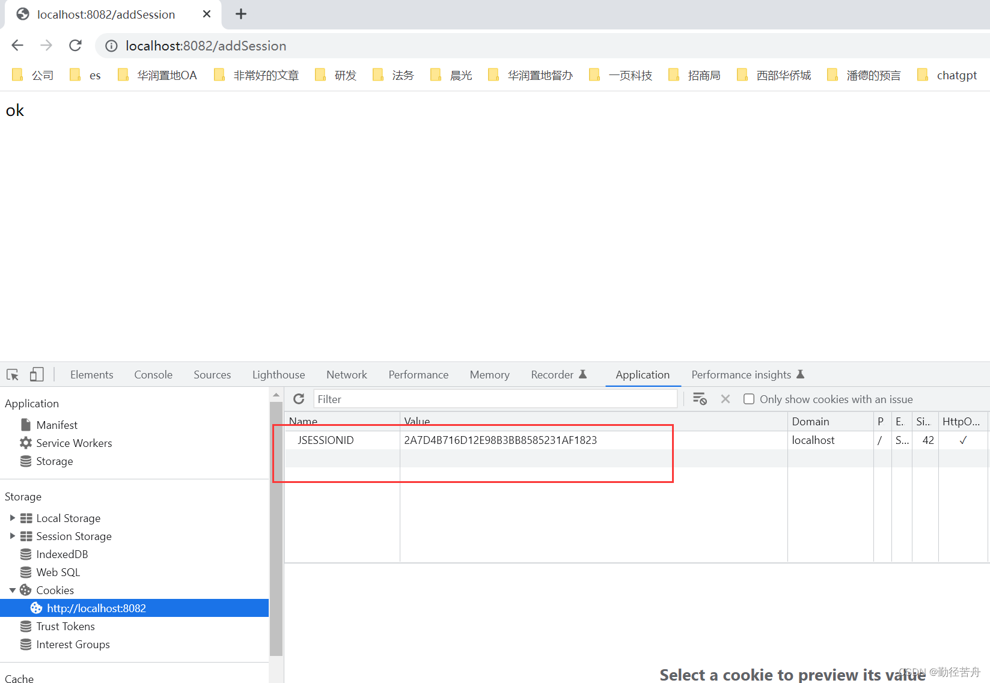
Task: Open a new tab with the plus icon
Action: coord(241,14)
